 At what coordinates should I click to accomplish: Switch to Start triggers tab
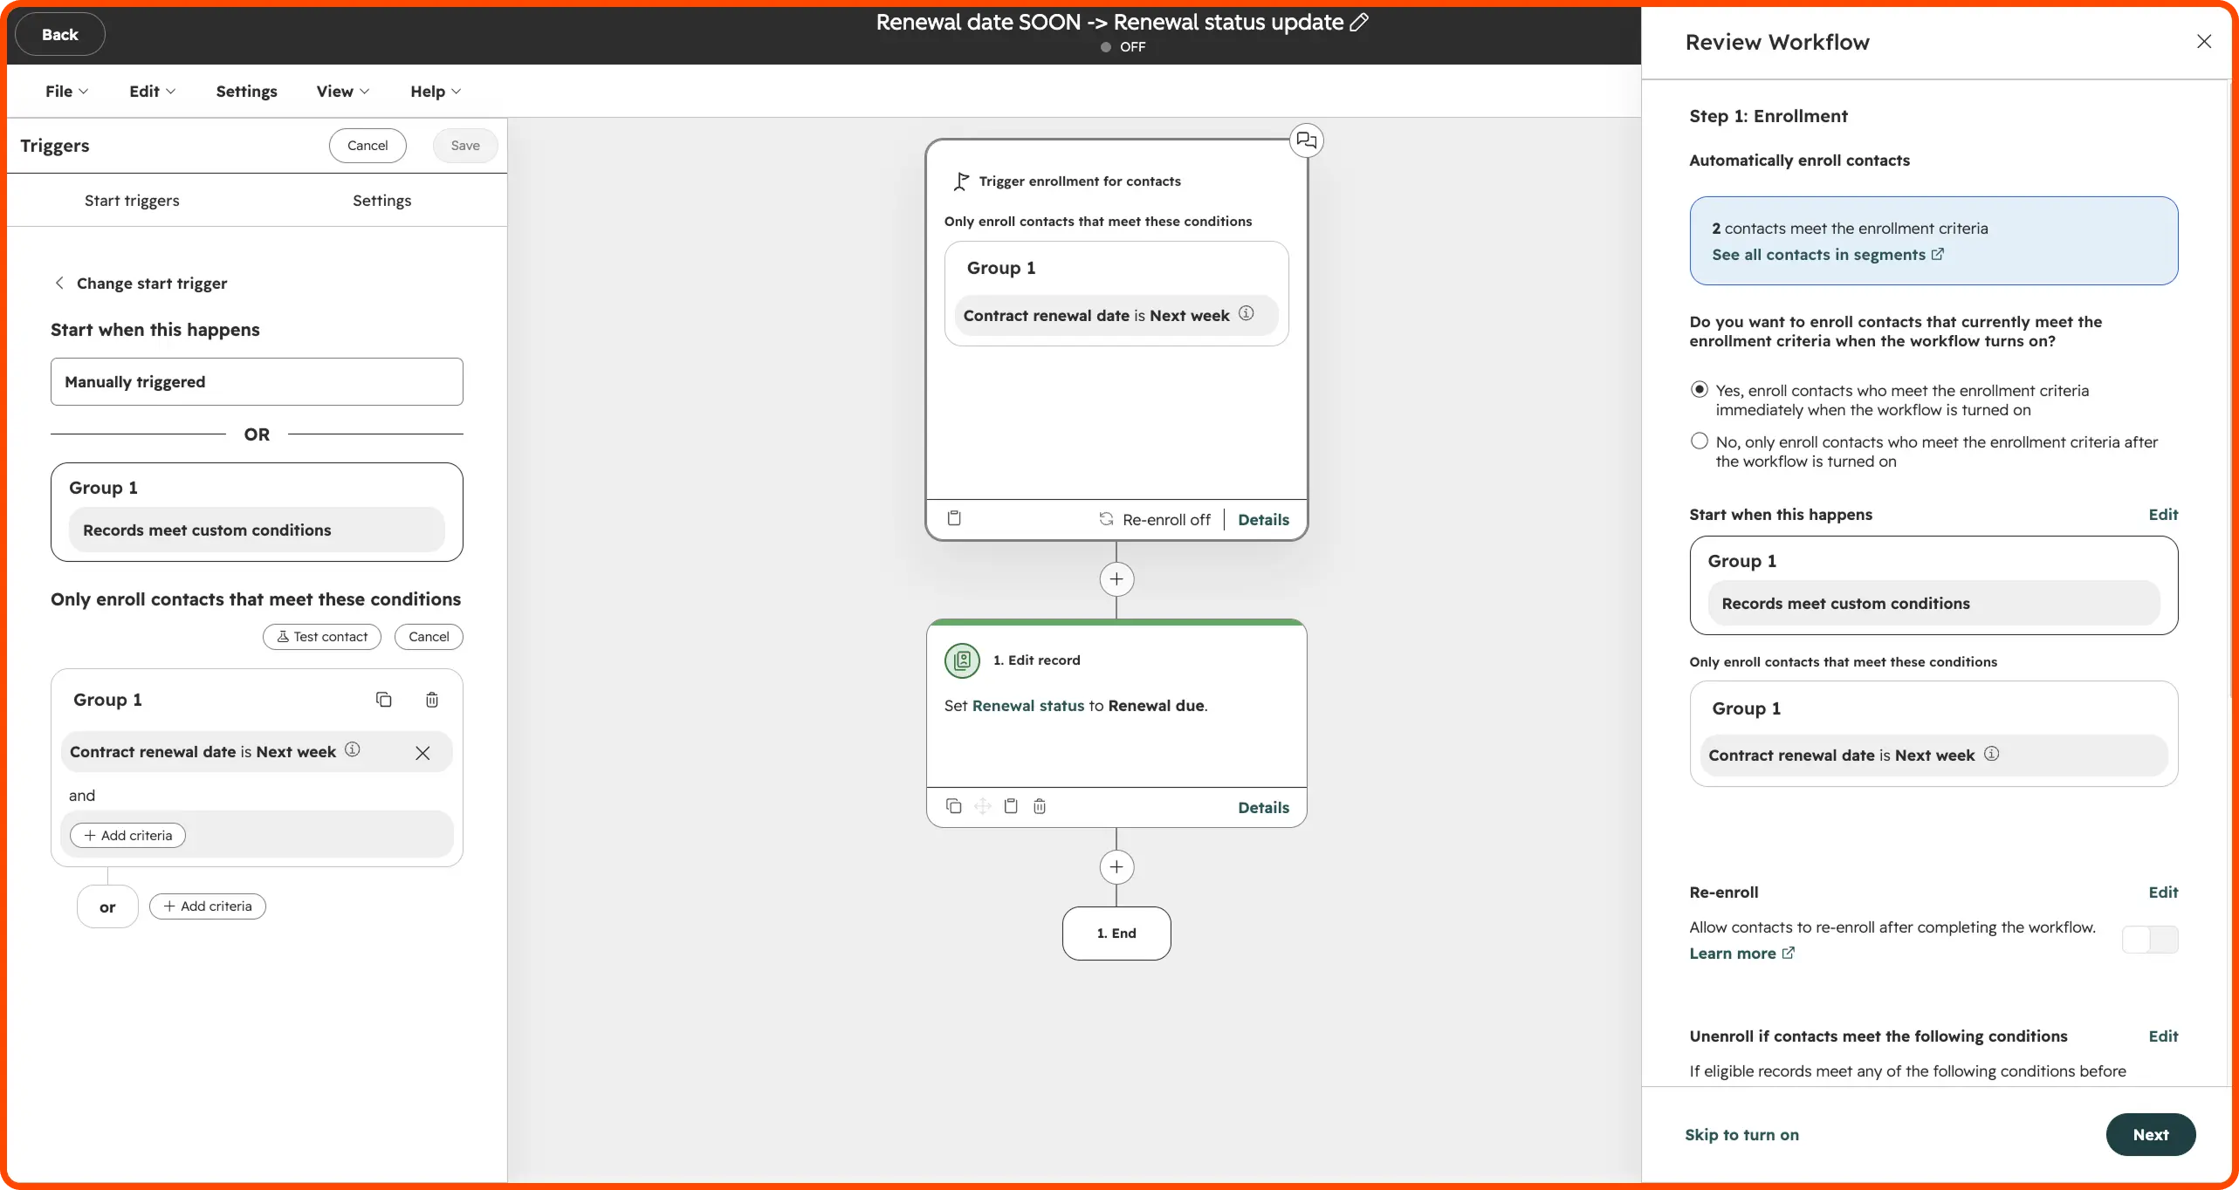[x=132, y=201]
